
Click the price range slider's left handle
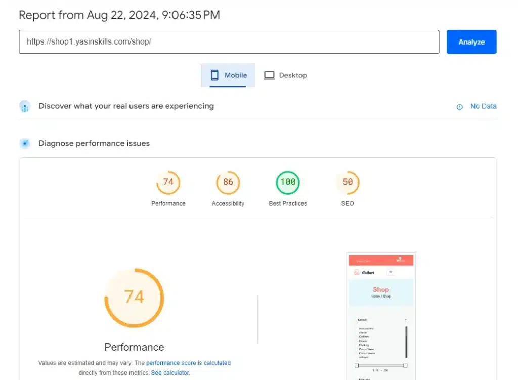click(x=357, y=365)
